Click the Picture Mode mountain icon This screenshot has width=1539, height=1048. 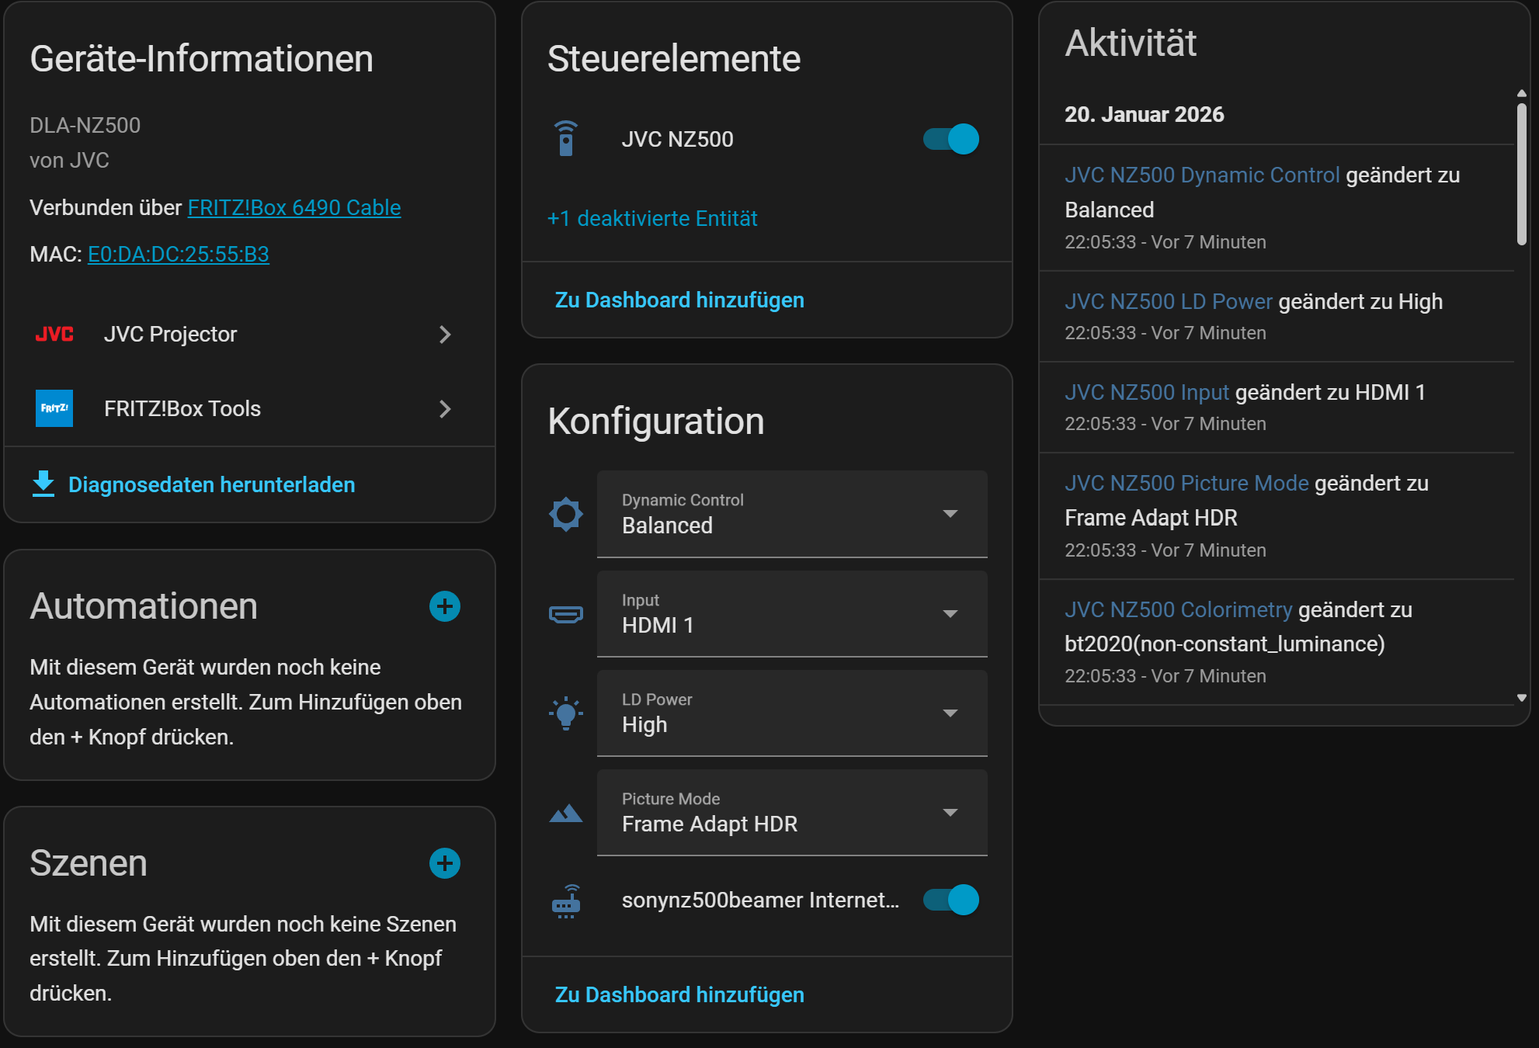(566, 813)
